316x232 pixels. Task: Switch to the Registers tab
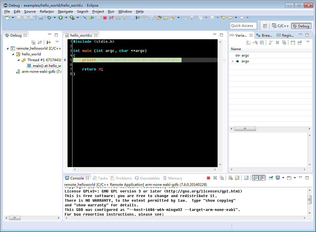(285, 35)
